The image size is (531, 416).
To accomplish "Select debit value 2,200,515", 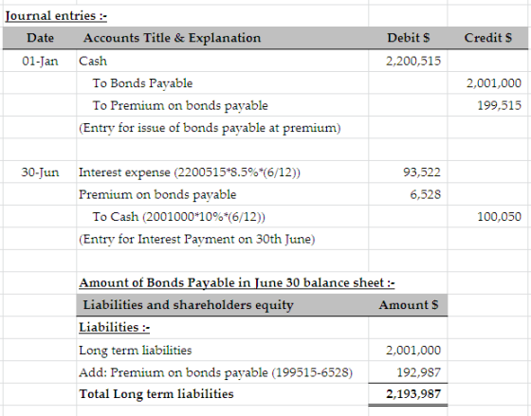I will tap(413, 62).
